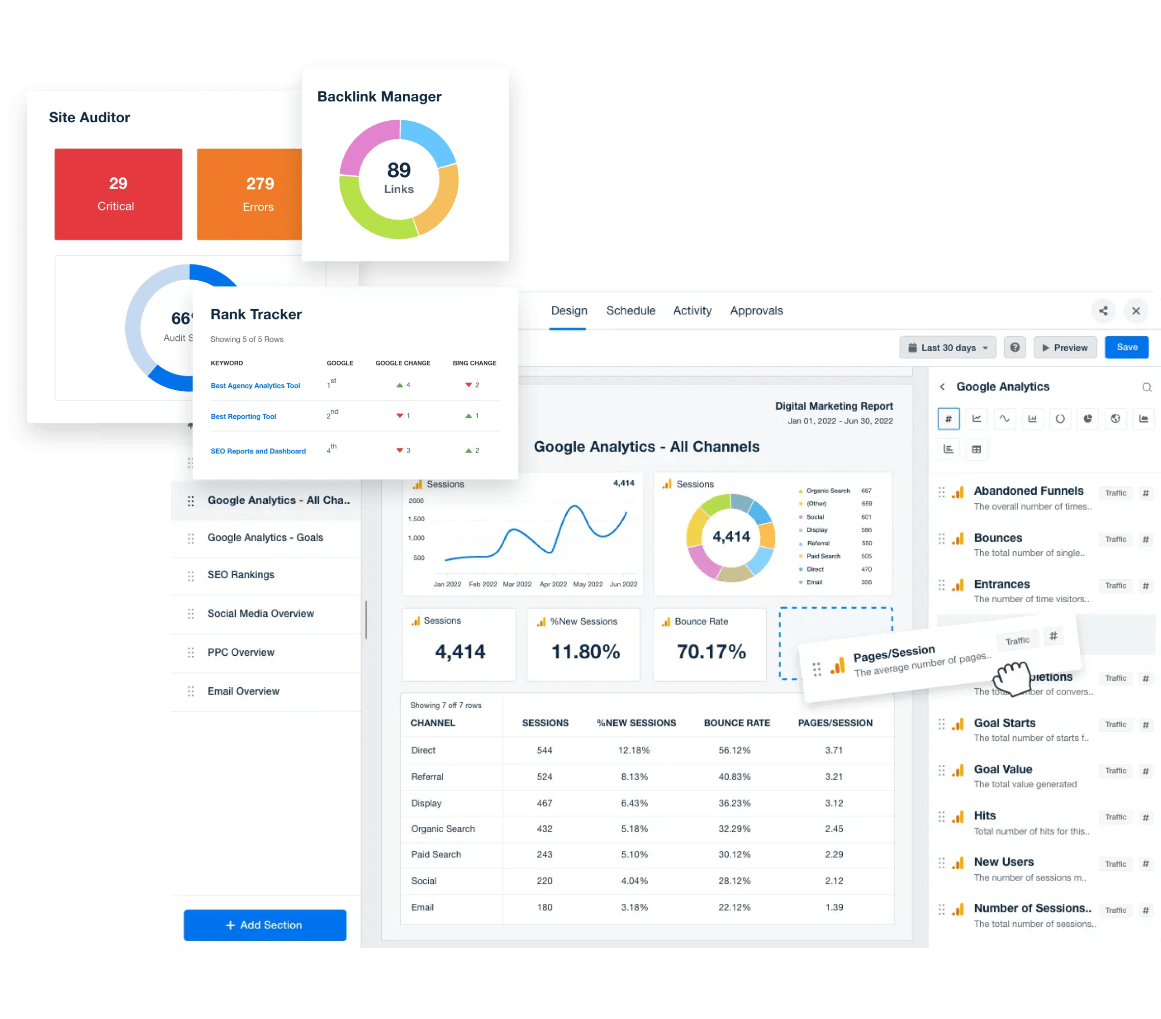Screen dimensions: 1161x1019
Task: Click the Sessions 4,414 stat widget
Action: click(459, 645)
